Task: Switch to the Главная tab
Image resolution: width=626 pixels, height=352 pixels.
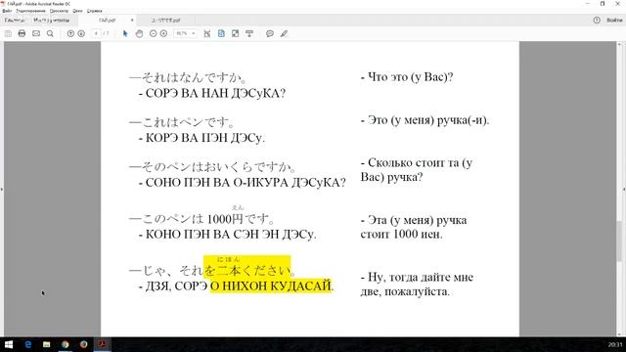Action: (x=15, y=20)
